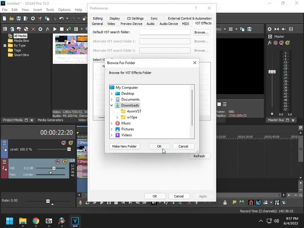Open Mixing Console icon in Master Bus
This screenshot has width=304, height=228.
tap(291, 29)
